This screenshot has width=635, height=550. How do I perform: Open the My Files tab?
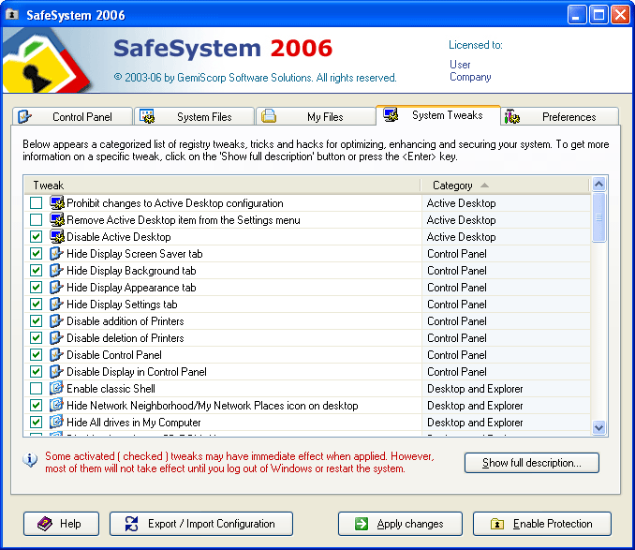(x=316, y=116)
